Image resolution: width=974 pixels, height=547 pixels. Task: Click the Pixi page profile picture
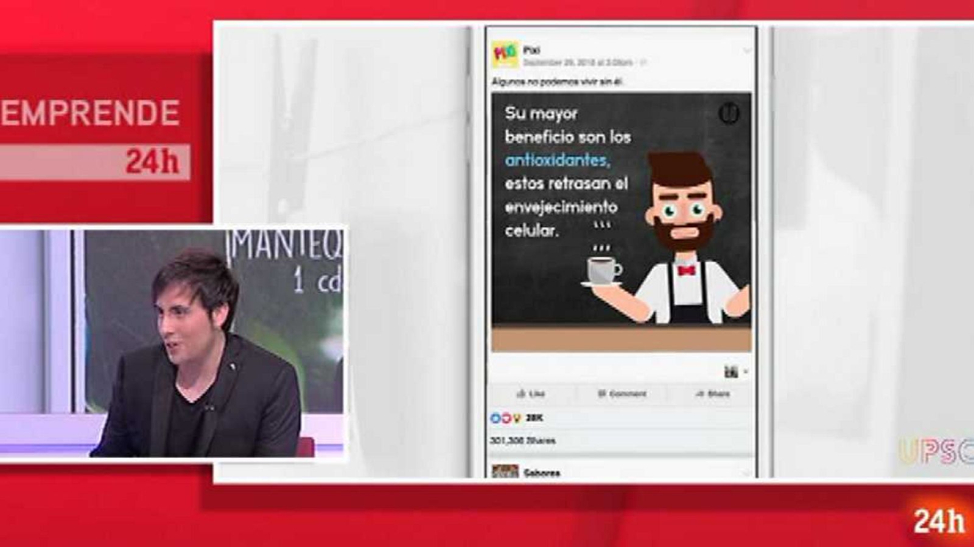coord(505,55)
